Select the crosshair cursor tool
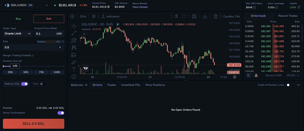 point(74,26)
